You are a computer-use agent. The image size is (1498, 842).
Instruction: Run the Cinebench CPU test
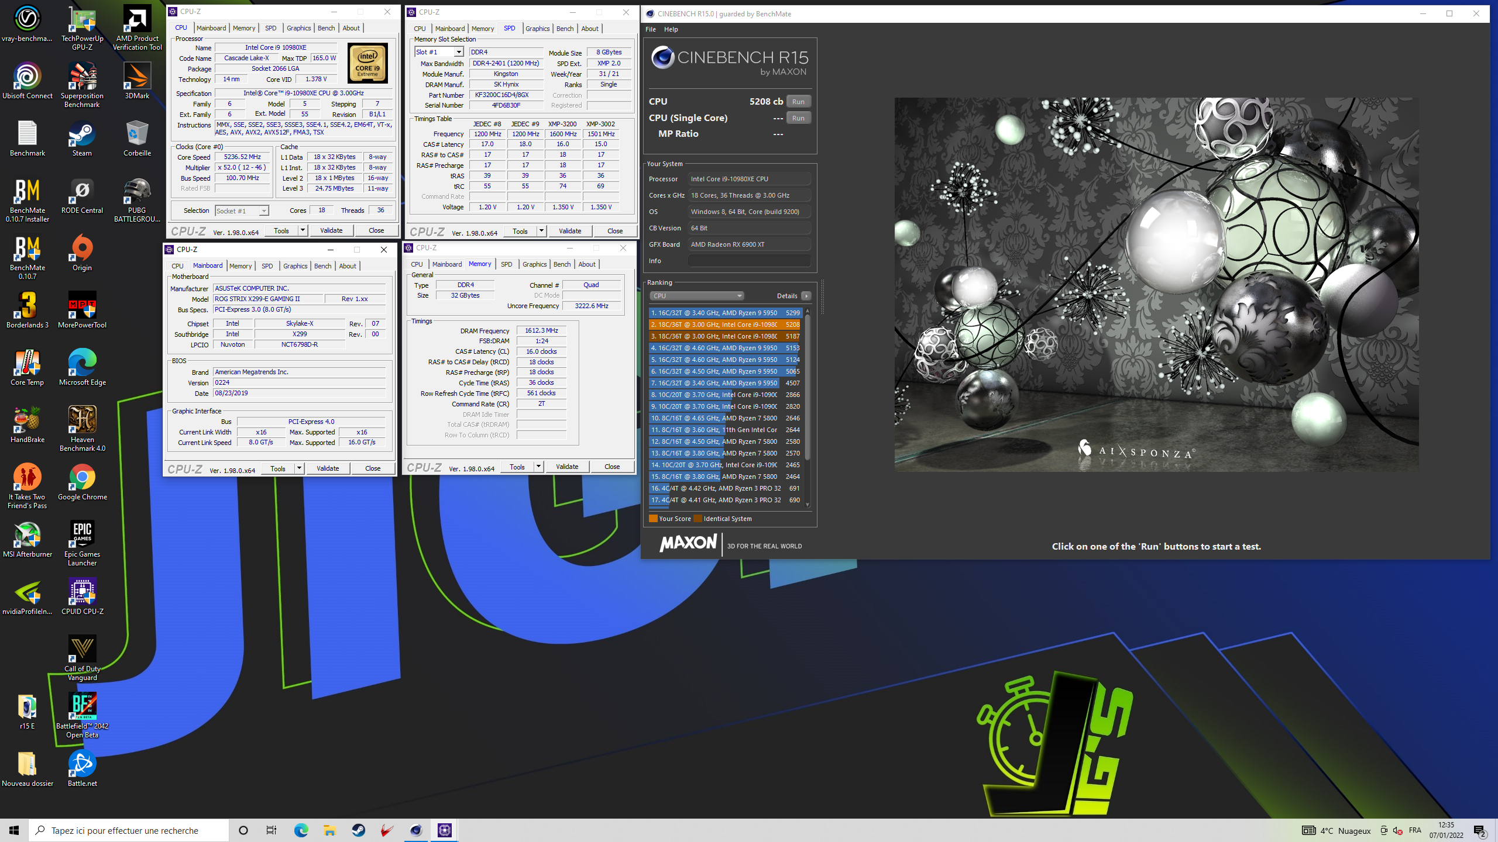tap(798, 102)
